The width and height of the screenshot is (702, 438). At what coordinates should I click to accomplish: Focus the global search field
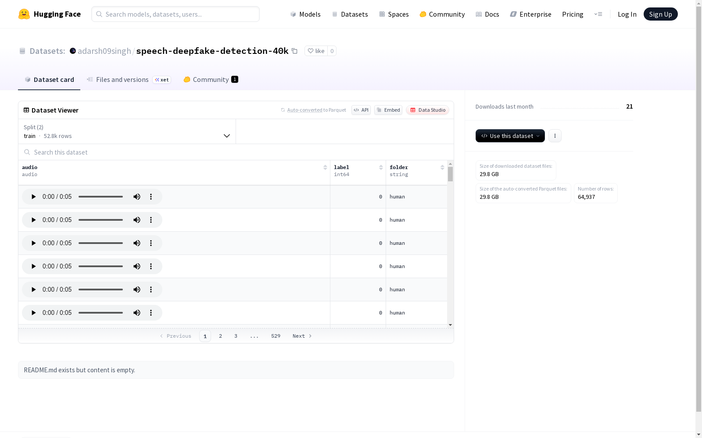pos(175,14)
